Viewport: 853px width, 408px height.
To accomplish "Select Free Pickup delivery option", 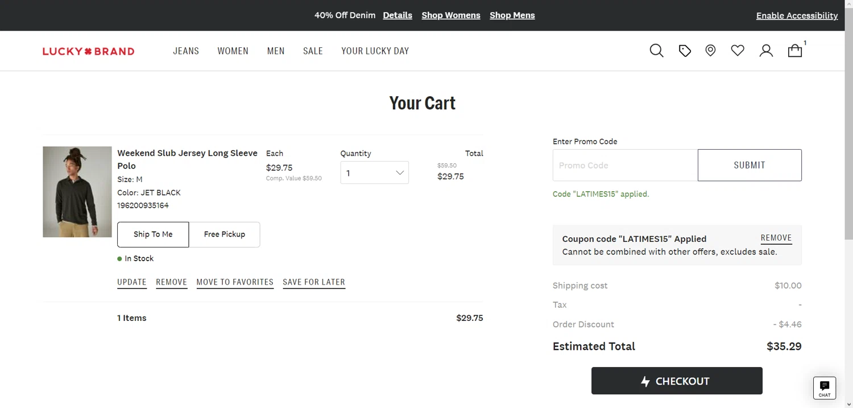I will pos(225,234).
